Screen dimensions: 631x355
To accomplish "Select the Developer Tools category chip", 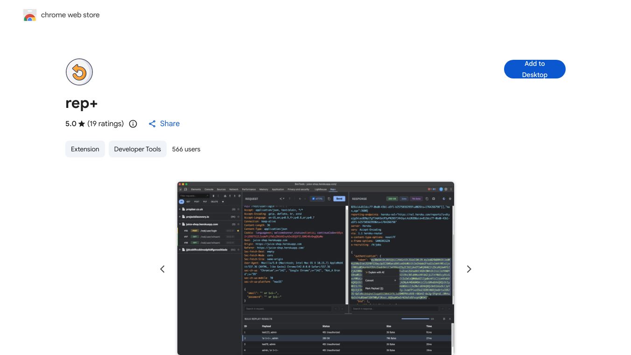I will click(x=138, y=149).
